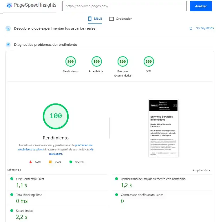The height and width of the screenshot is (222, 216).
Task: Select the Prácticas recomendadas score gauge
Action: click(122, 61)
